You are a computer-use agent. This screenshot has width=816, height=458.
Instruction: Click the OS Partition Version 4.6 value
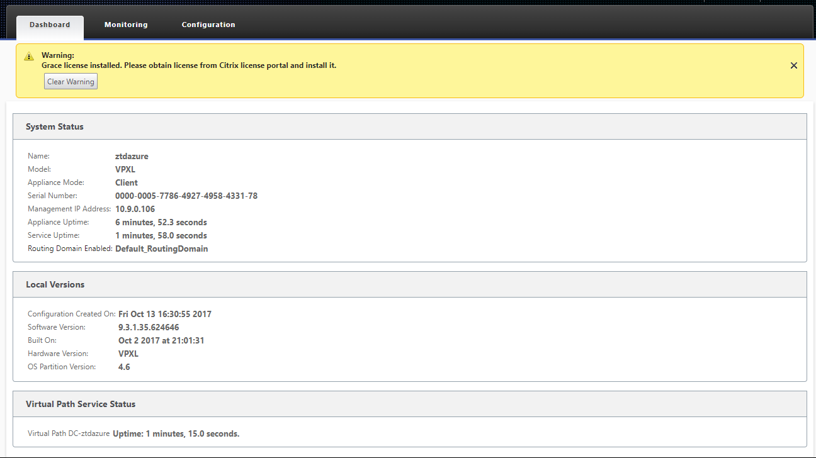(124, 367)
